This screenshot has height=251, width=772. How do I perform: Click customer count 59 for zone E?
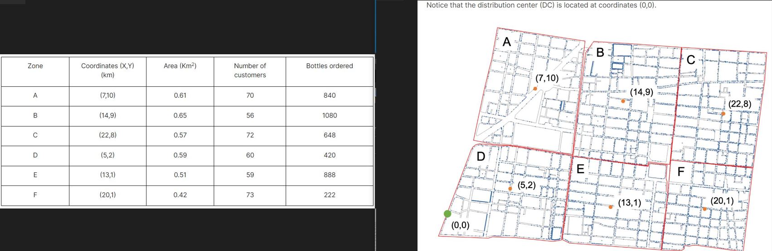click(250, 175)
